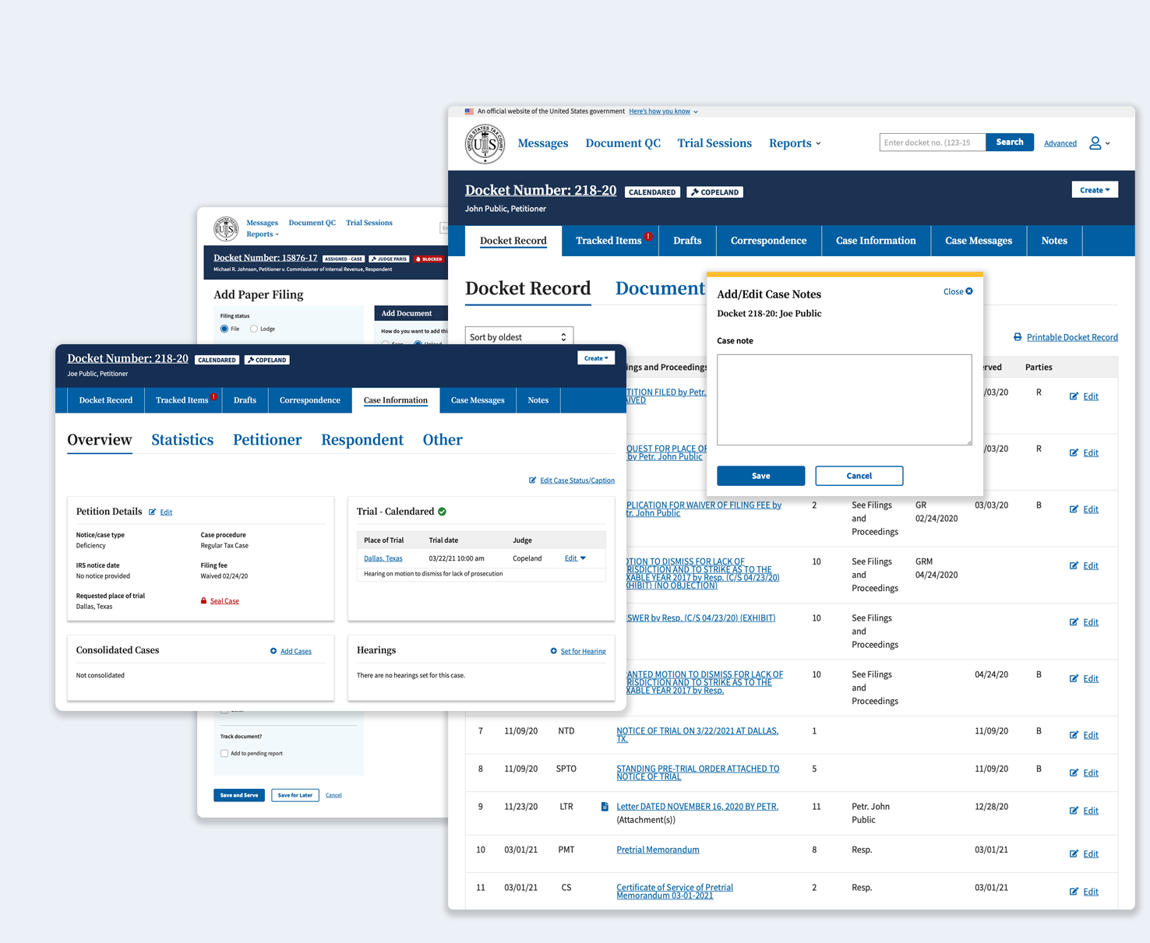Click the Add Cases plus icon under Consolidated Cases
The width and height of the screenshot is (1150, 943).
pyautogui.click(x=273, y=651)
